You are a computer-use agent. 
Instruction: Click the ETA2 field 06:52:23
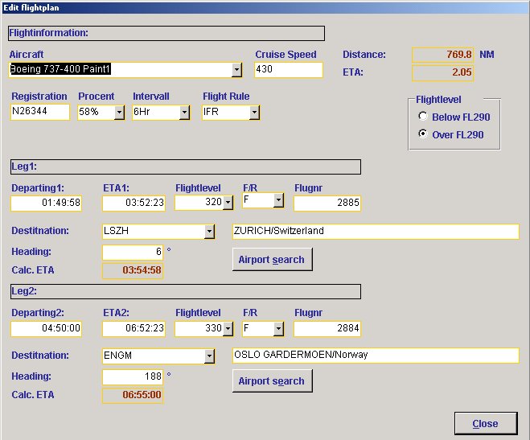134,328
